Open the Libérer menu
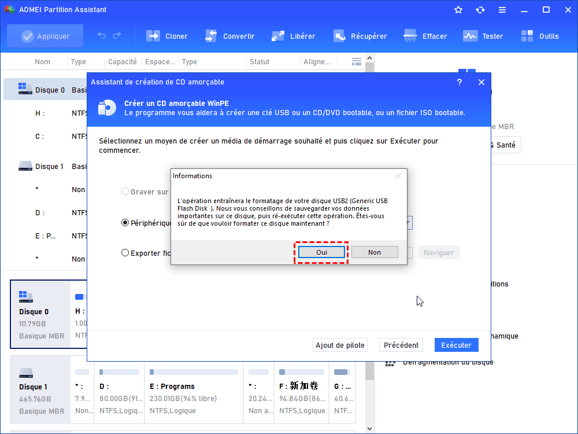This screenshot has width=578, height=434. [x=293, y=36]
